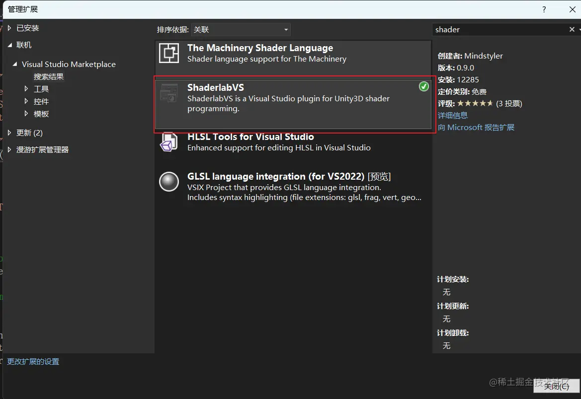
Task: Click the ShaderlabVS extension icon
Action: point(169,92)
